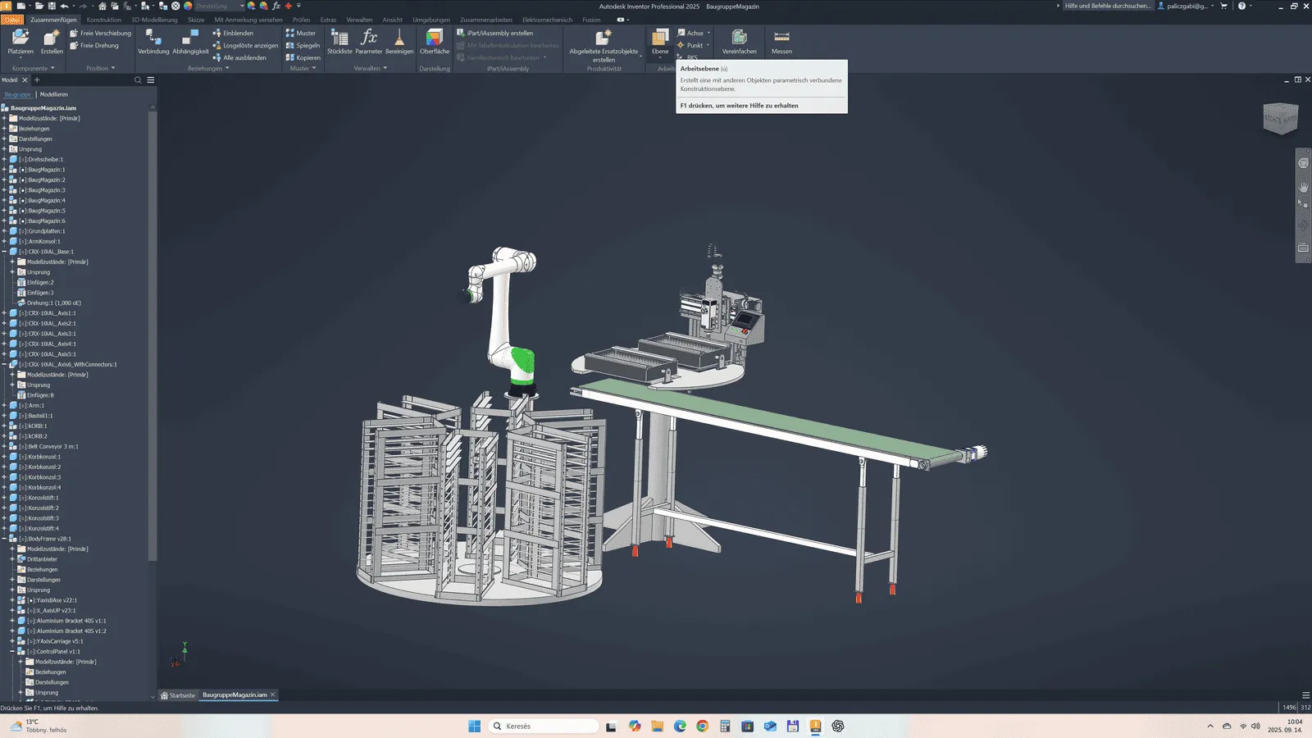Select the Oberfläche representation tool
1312x738 pixels.
(435, 41)
